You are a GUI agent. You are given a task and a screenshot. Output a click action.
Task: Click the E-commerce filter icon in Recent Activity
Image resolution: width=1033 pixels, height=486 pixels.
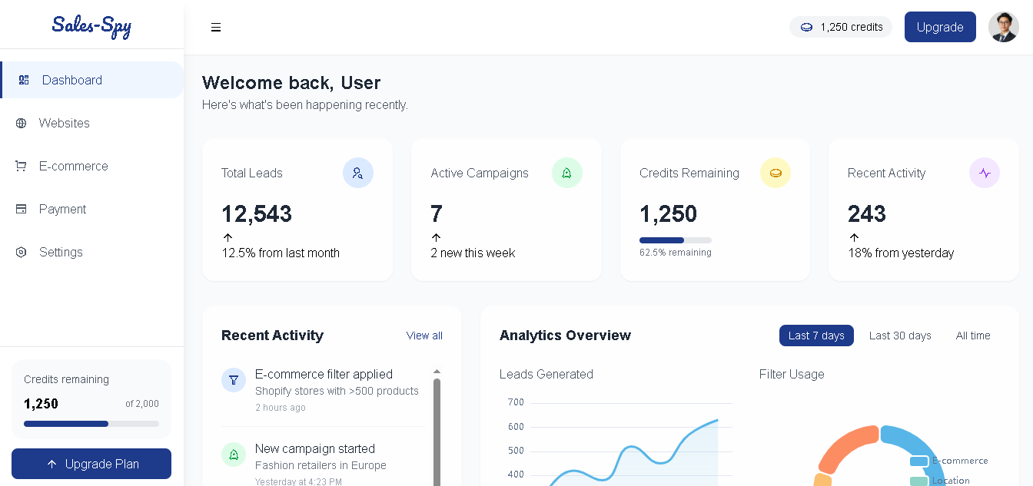pyautogui.click(x=234, y=379)
